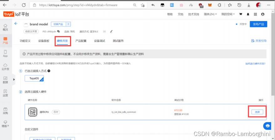Screen dimensions: 275x140
Task: Open 数据 data in the sidebar
Action: pyautogui.click(x=5, y=80)
